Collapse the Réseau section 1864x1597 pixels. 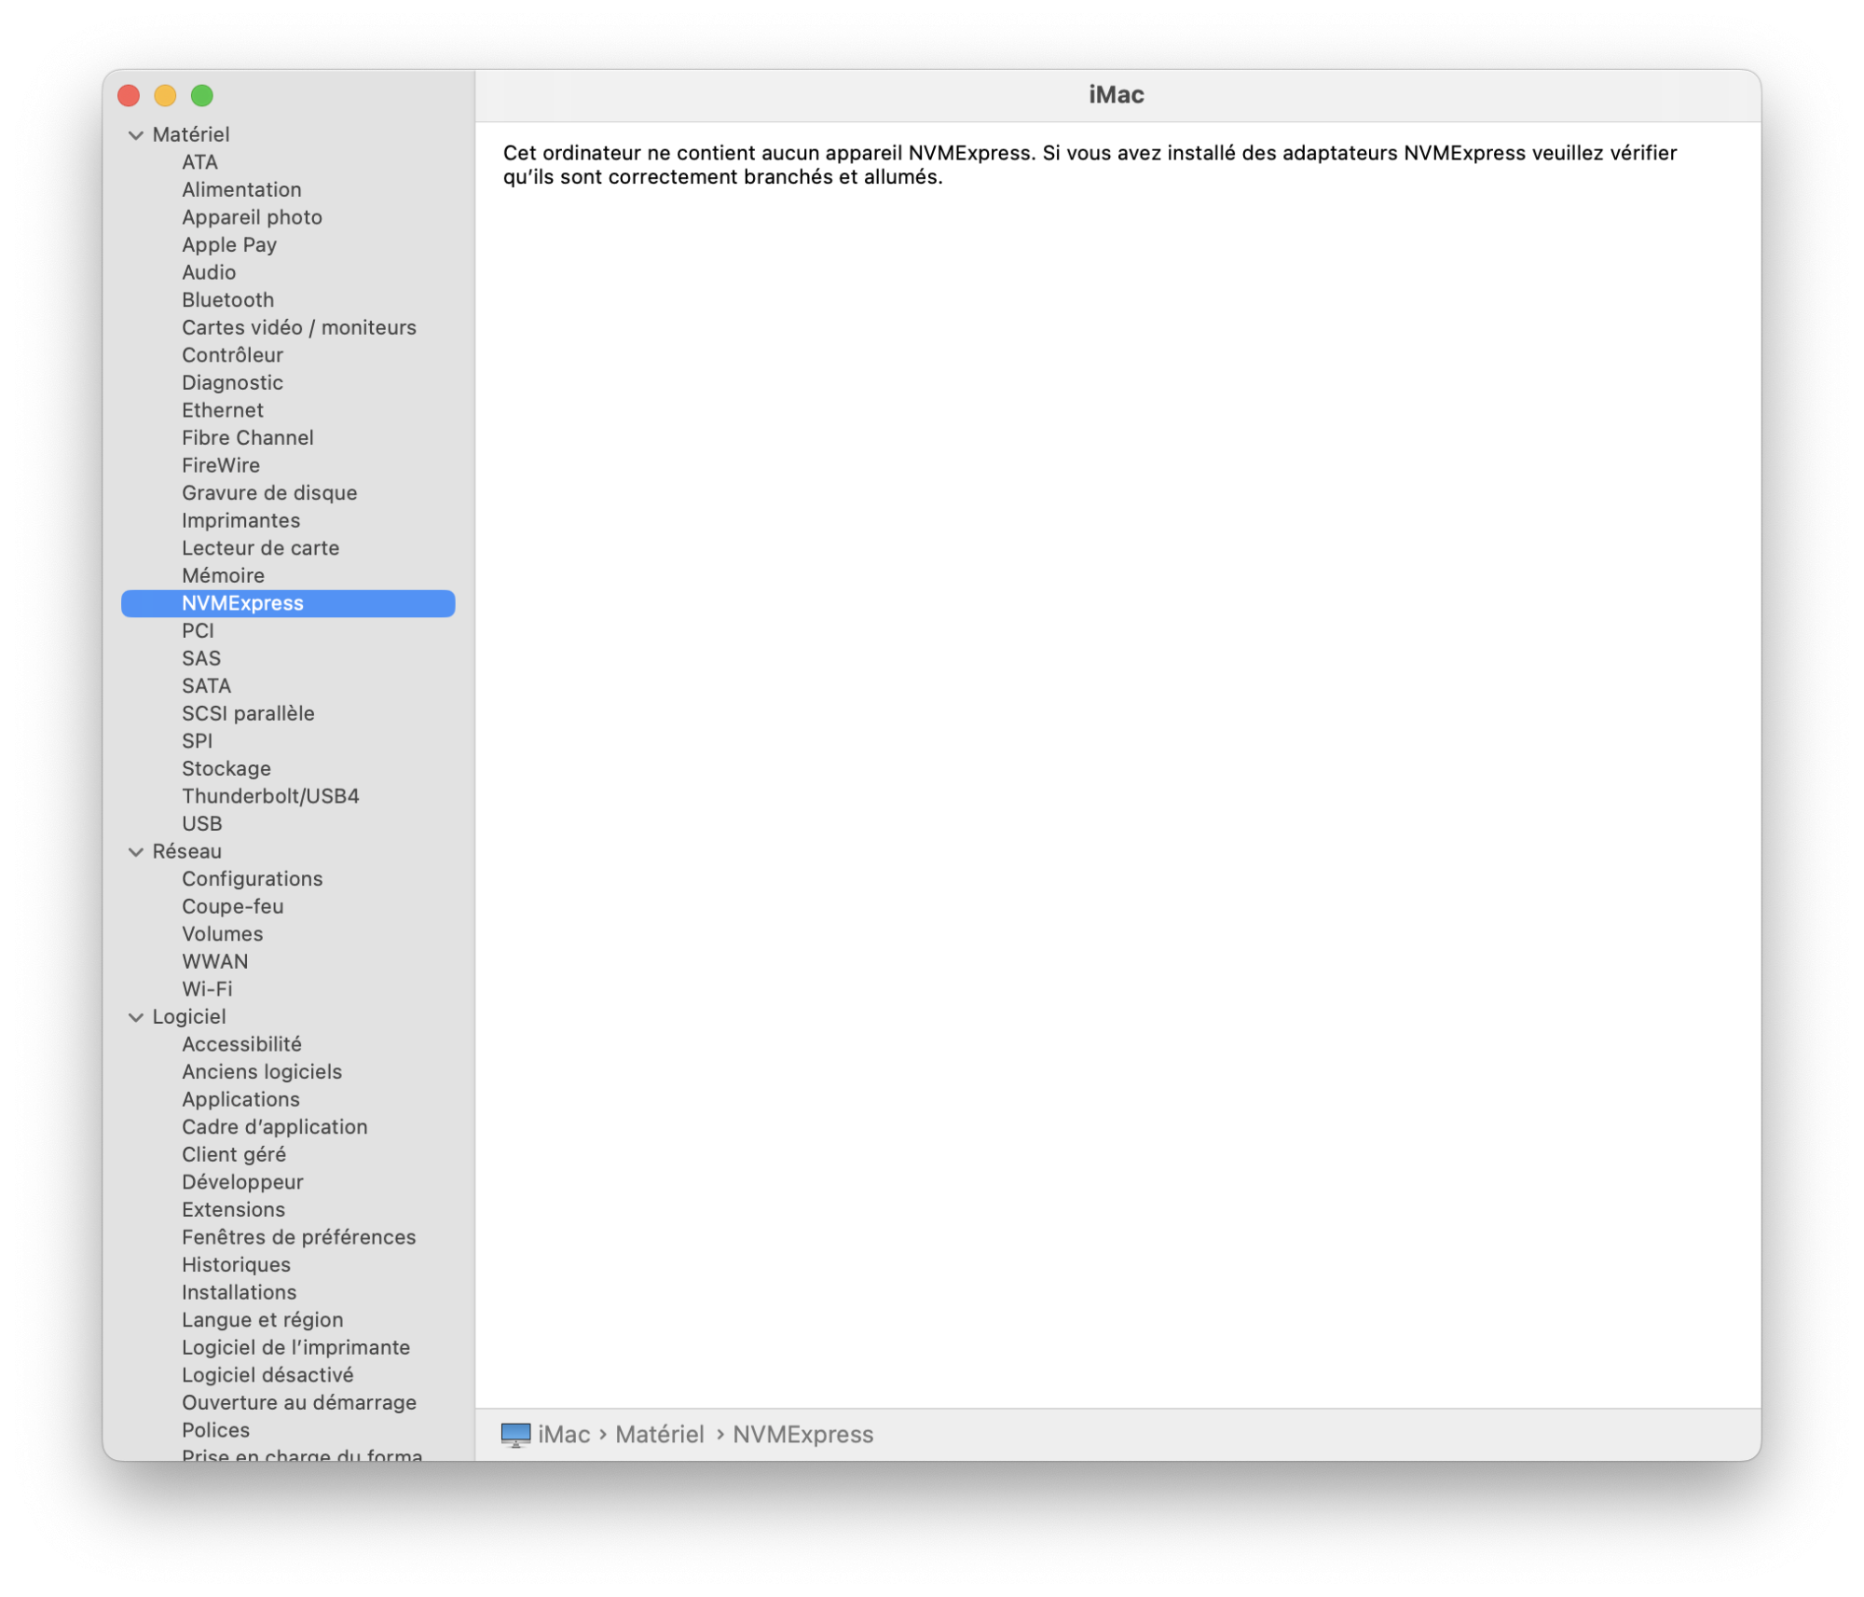[136, 852]
